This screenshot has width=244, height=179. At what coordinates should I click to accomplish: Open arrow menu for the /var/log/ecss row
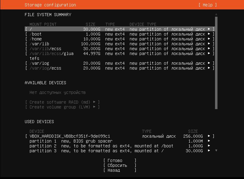tap(209, 68)
